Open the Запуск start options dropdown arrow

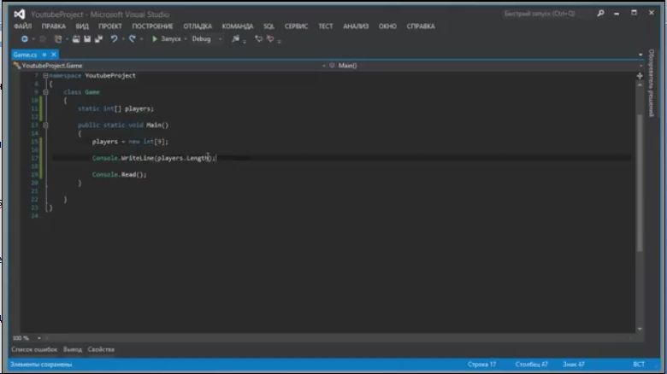[186, 39]
